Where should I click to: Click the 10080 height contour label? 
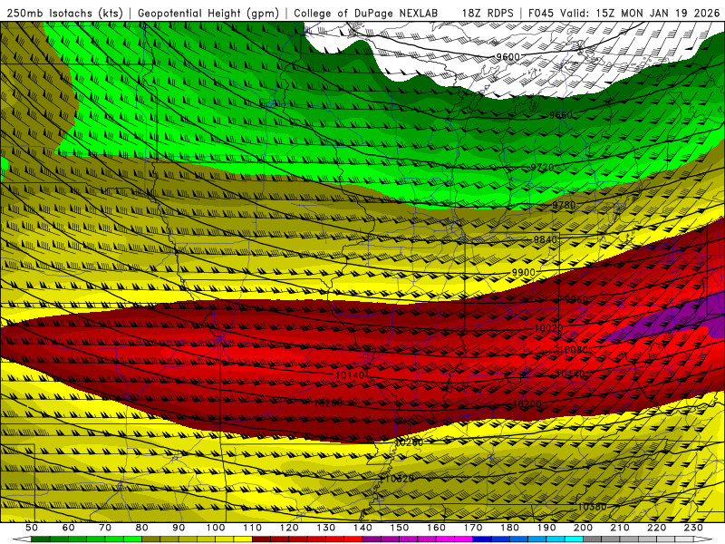[573, 350]
